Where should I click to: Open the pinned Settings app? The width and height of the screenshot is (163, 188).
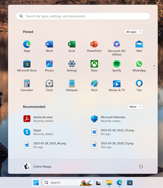coord(72,66)
